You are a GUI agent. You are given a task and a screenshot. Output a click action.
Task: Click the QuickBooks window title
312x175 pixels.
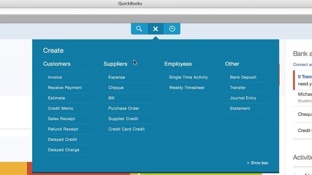[130, 3]
